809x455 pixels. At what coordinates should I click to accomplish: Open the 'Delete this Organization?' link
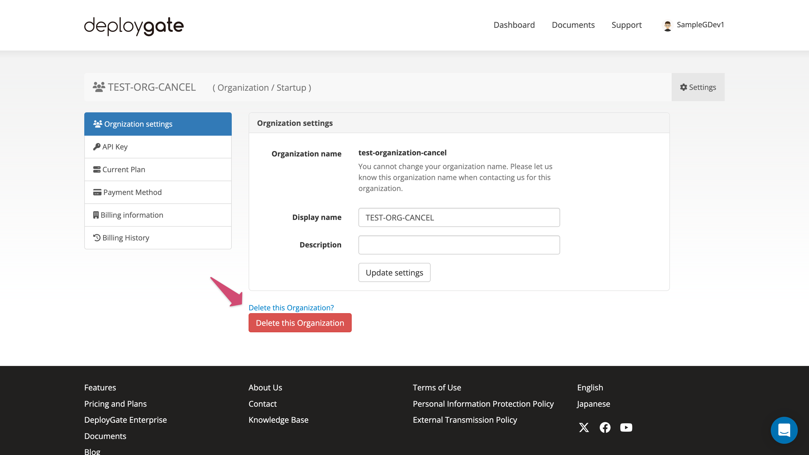coord(291,308)
